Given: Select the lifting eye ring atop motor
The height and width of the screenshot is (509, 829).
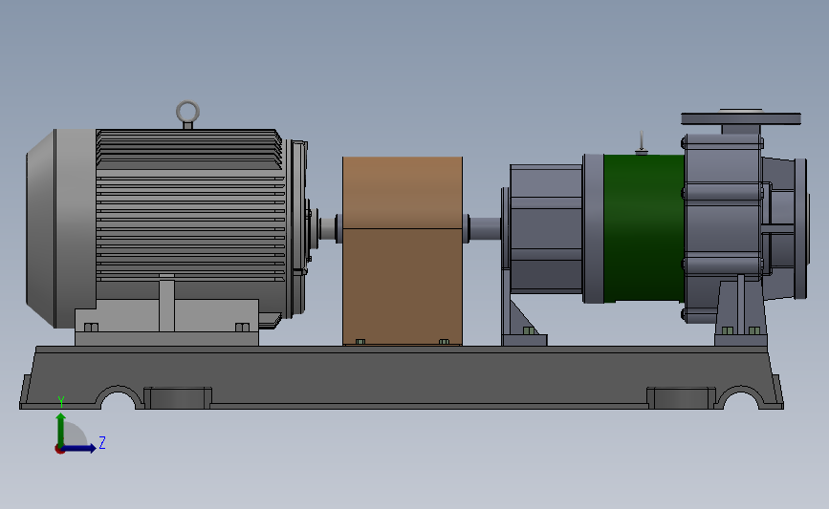Looking at the screenshot, I should [187, 114].
